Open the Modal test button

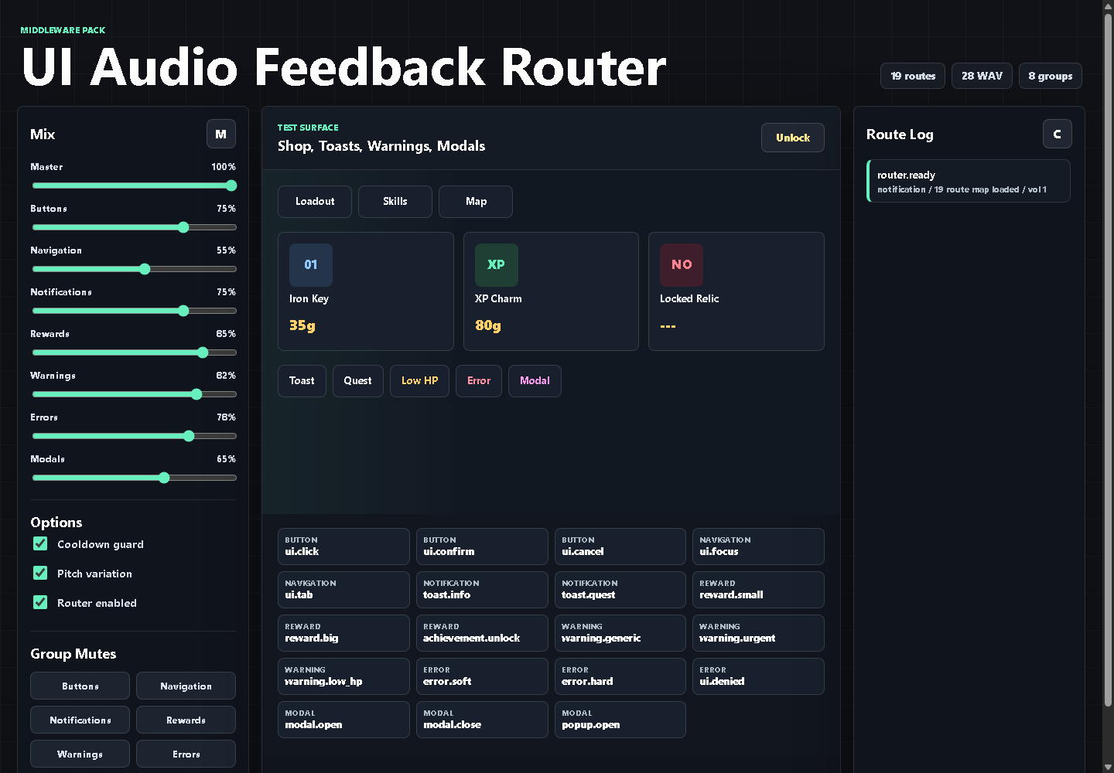pos(535,381)
